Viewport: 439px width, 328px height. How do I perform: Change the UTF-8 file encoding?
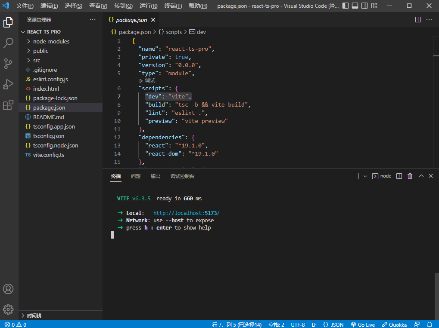(x=298, y=325)
